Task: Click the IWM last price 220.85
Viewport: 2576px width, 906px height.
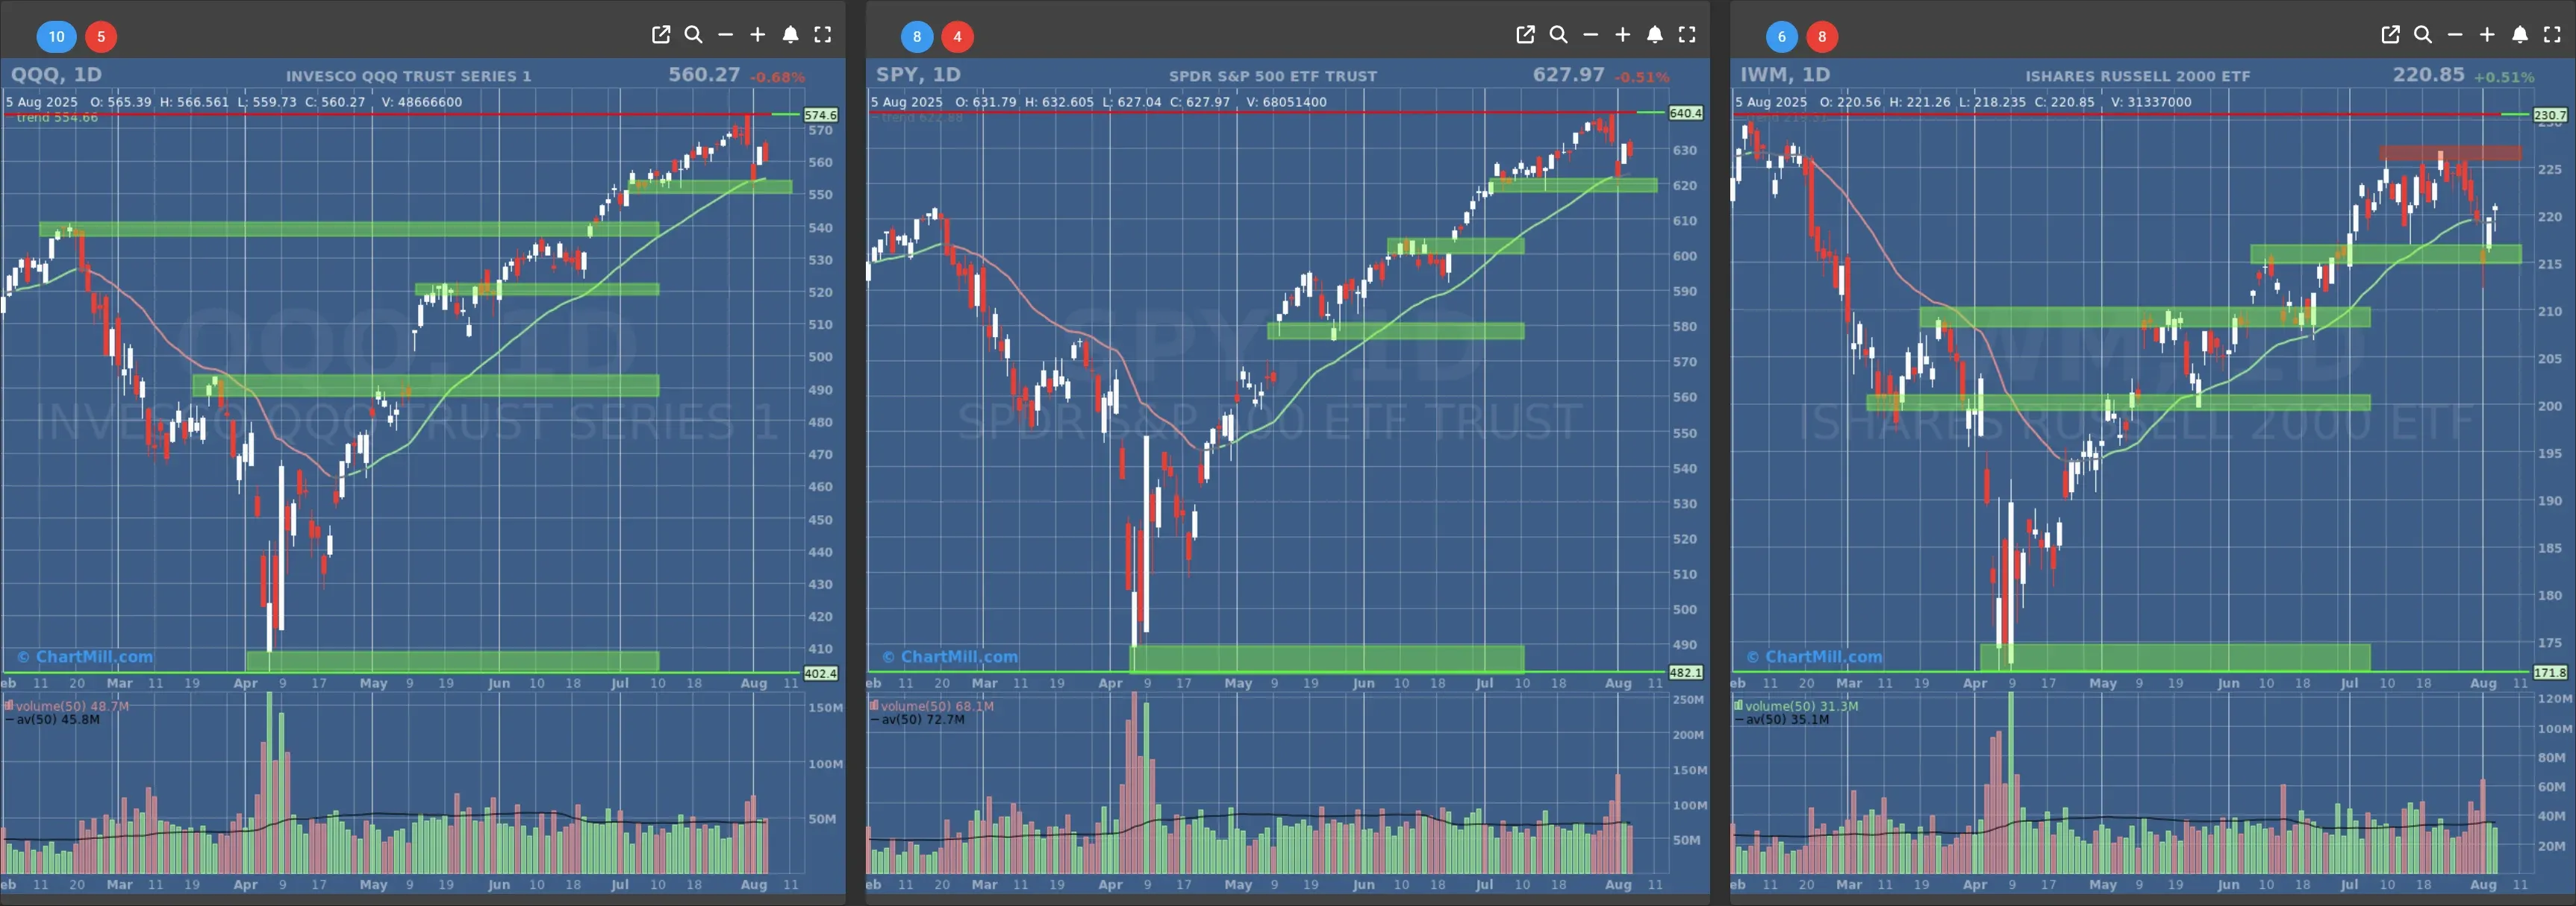Action: (2428, 75)
